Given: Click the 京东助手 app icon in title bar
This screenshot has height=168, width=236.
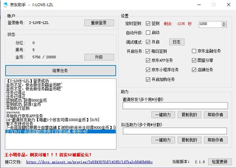Looking at the screenshot, I should [6, 5].
